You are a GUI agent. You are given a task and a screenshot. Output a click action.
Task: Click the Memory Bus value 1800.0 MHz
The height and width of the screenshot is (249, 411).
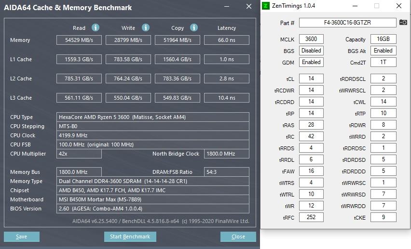(x=79, y=172)
